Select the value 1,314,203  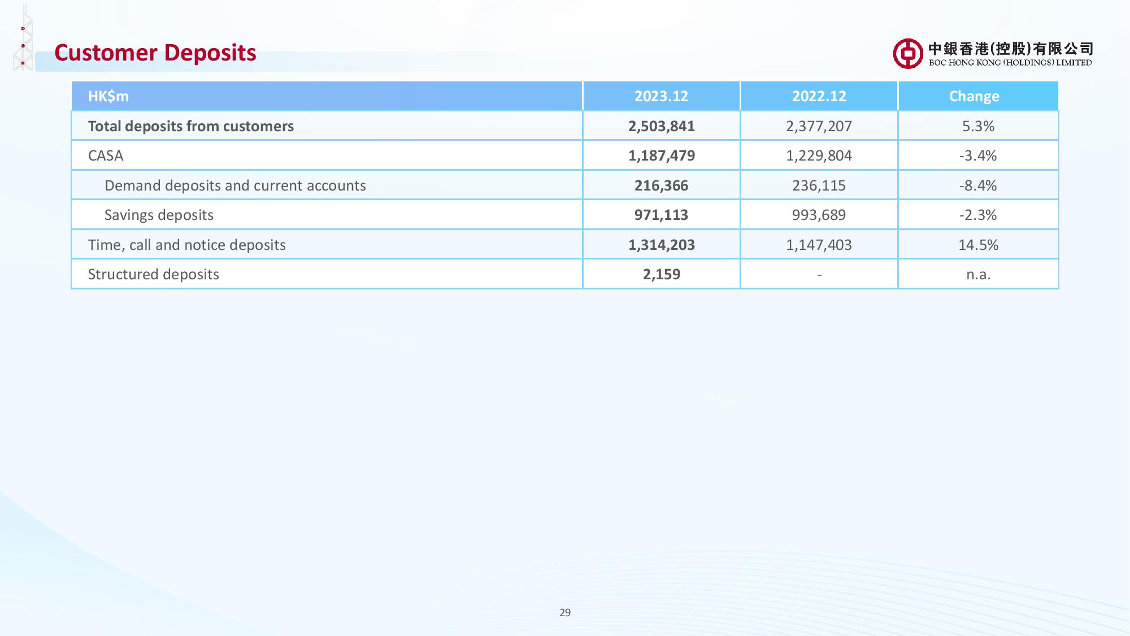point(662,245)
